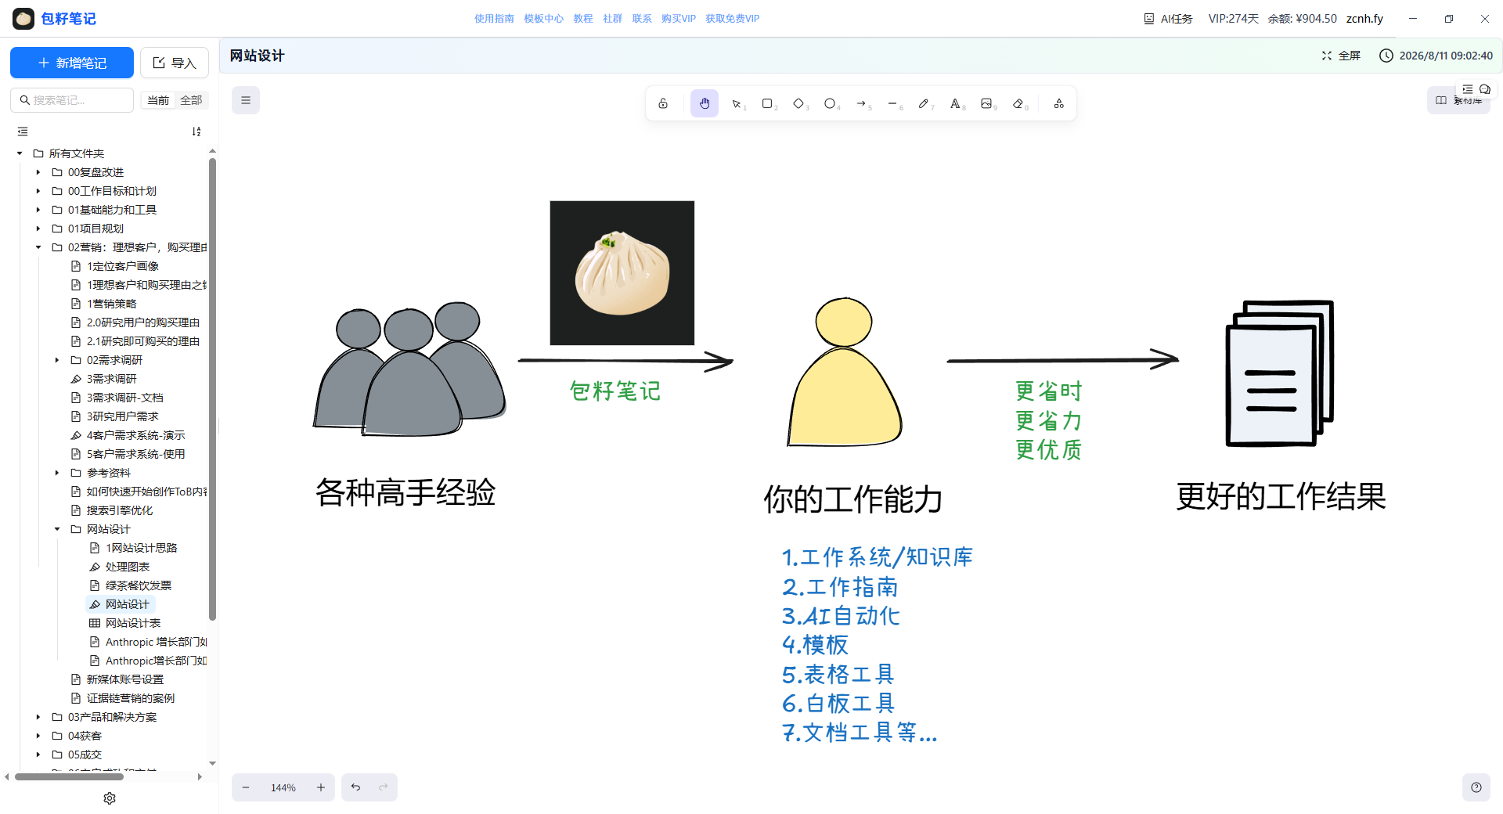
Task: Click the 导入 import button
Action: pyautogui.click(x=175, y=63)
